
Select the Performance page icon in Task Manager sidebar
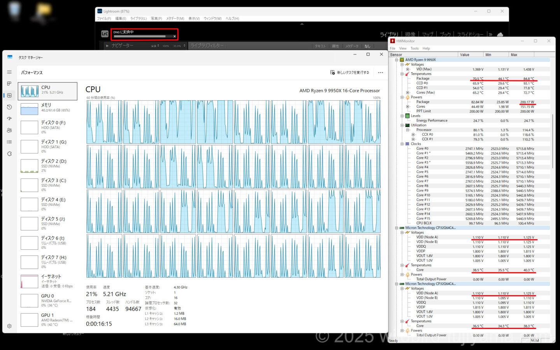point(9,95)
